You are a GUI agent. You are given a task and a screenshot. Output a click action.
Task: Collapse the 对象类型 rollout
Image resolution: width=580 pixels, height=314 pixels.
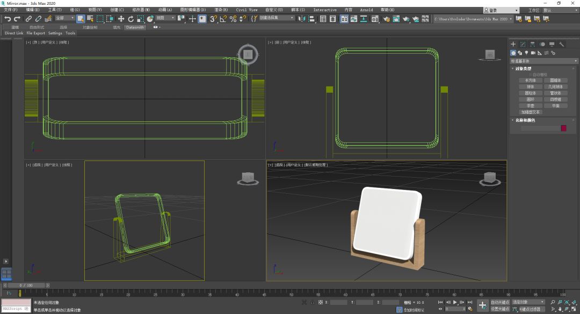[524, 68]
